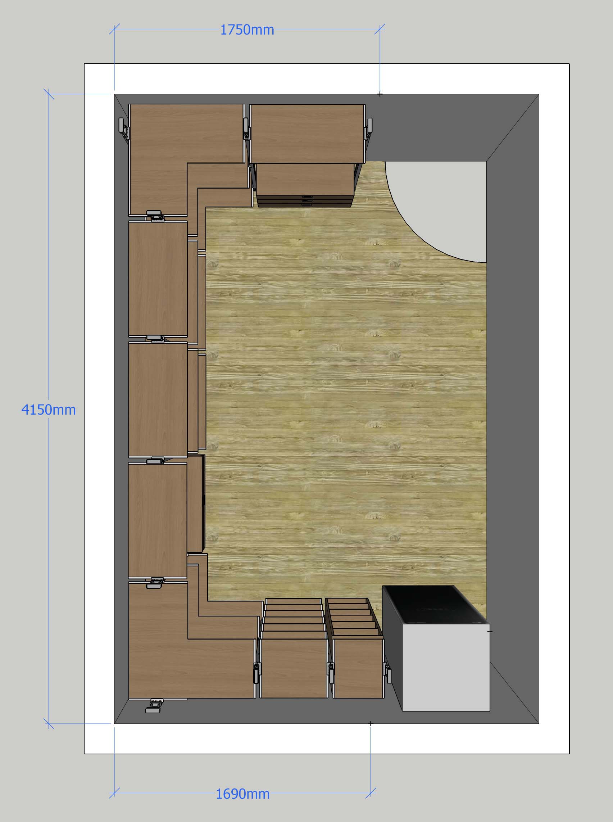Select the top-right upper cabinet panel

307,133
